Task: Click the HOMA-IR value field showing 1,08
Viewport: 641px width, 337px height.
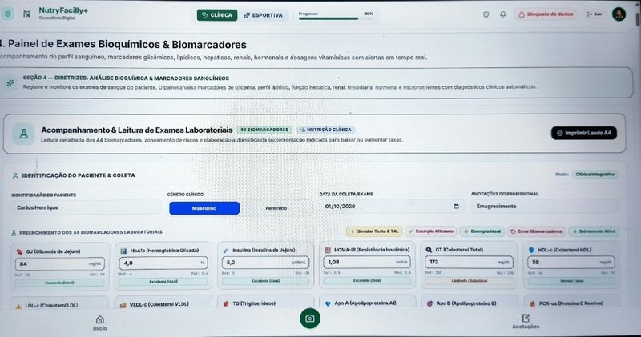Action: pyautogui.click(x=367, y=262)
